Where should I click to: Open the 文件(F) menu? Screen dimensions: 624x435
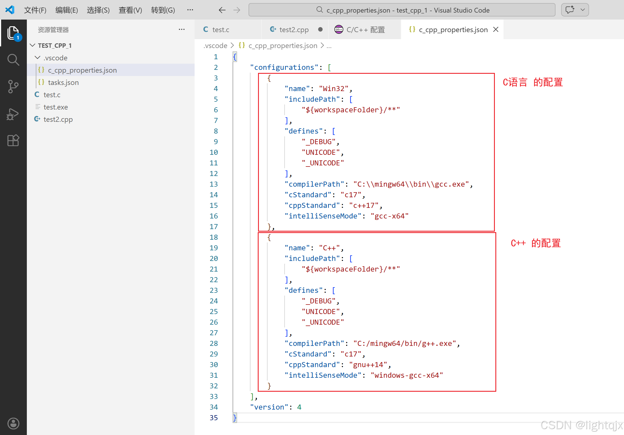coord(35,10)
